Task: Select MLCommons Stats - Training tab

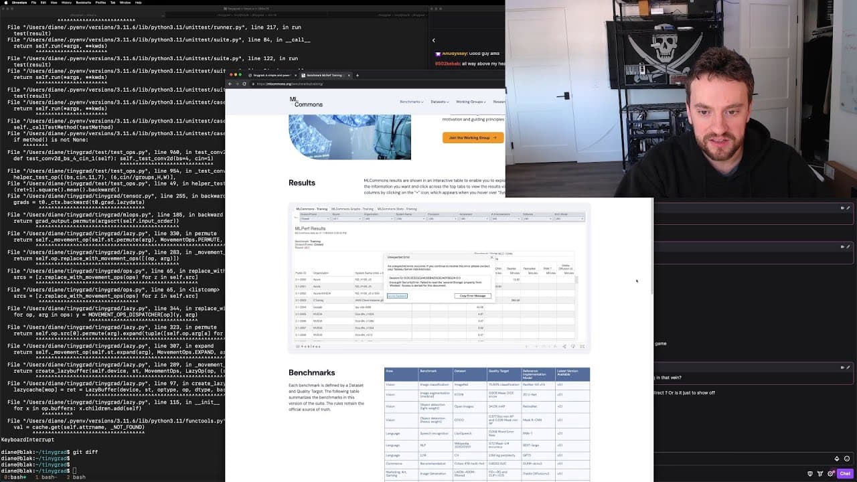Action: [x=397, y=209]
